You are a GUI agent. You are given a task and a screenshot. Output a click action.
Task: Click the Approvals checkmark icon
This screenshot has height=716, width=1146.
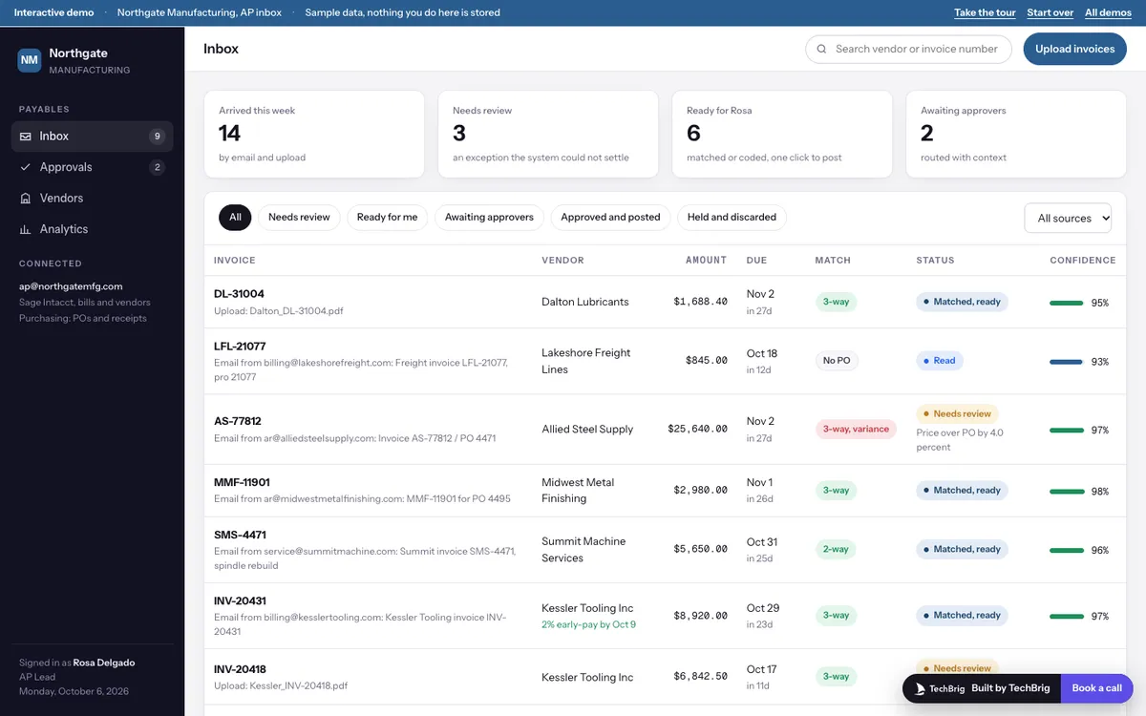26,167
